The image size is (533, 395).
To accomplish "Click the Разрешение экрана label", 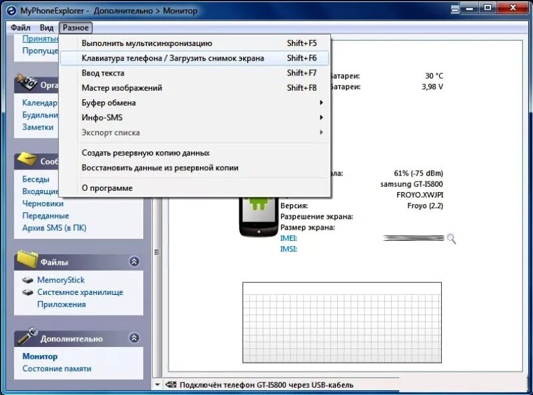I will click(316, 217).
